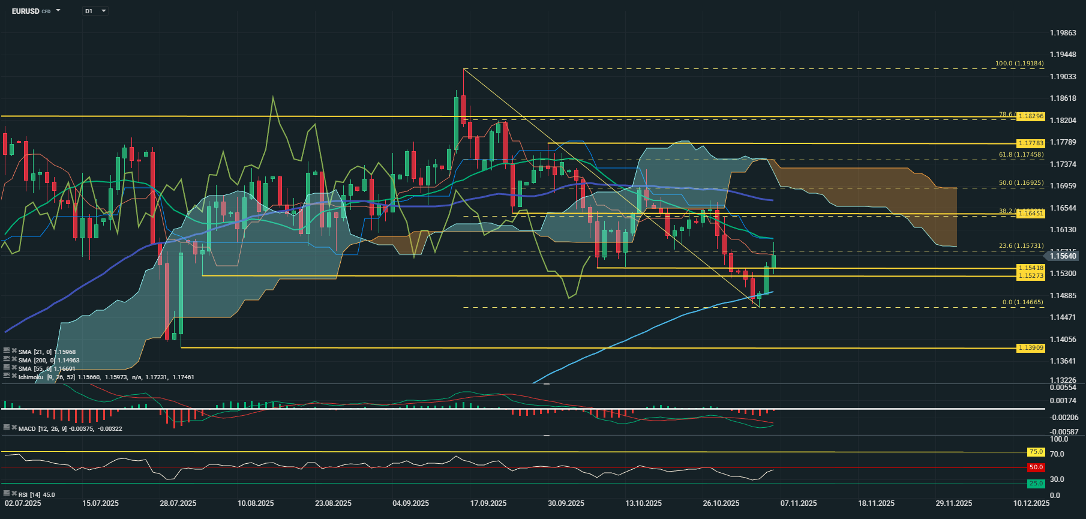Open settings for SMA 55 indicator

[x=7, y=367]
